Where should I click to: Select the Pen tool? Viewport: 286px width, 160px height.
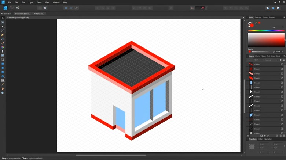coord(3,35)
